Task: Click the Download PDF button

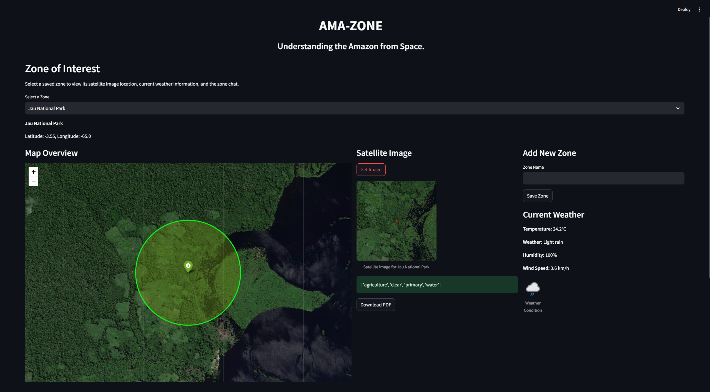Action: click(x=375, y=304)
